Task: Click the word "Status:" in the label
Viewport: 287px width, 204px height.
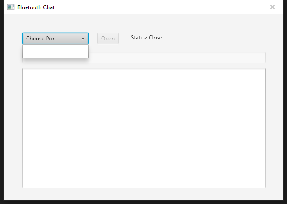Action: [139, 38]
